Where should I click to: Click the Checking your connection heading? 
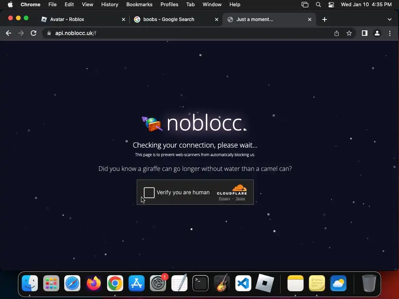(x=195, y=145)
